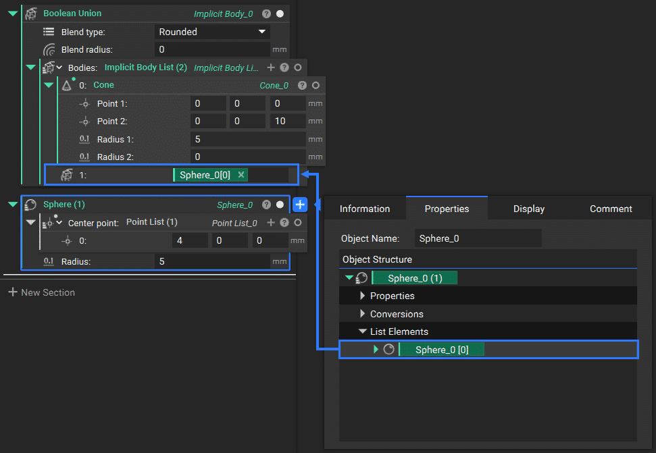Click the Cone shape icon
Image resolution: width=656 pixels, height=453 pixels.
coord(67,85)
